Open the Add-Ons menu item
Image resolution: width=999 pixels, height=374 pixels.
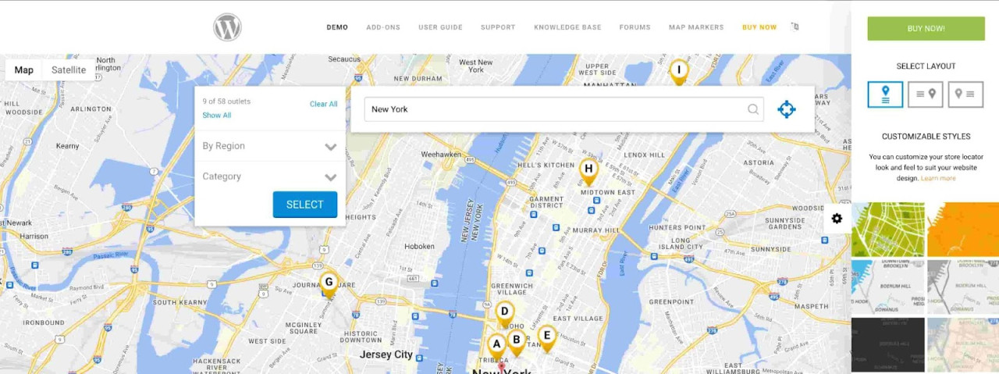tap(382, 27)
